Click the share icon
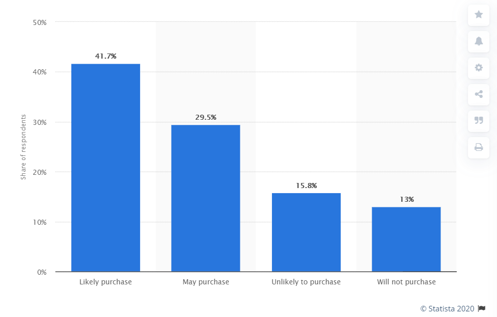 (479, 94)
